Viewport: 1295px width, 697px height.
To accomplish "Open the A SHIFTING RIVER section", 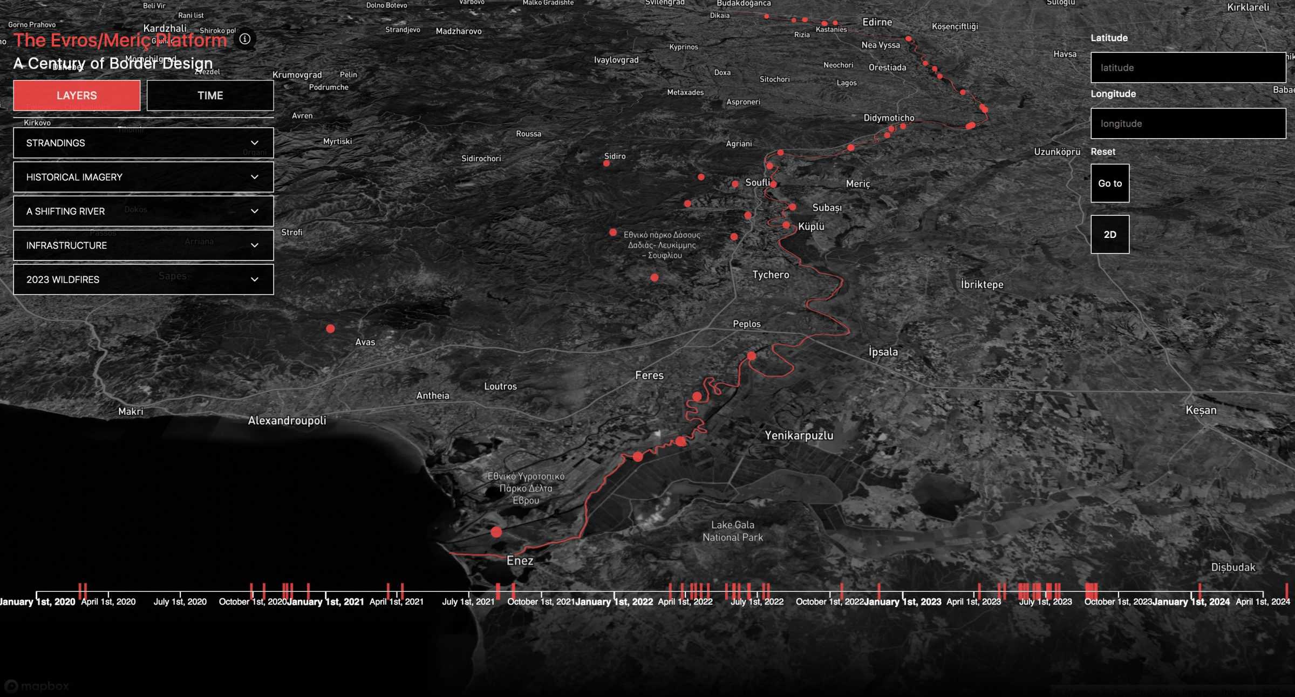I will pyautogui.click(x=143, y=211).
